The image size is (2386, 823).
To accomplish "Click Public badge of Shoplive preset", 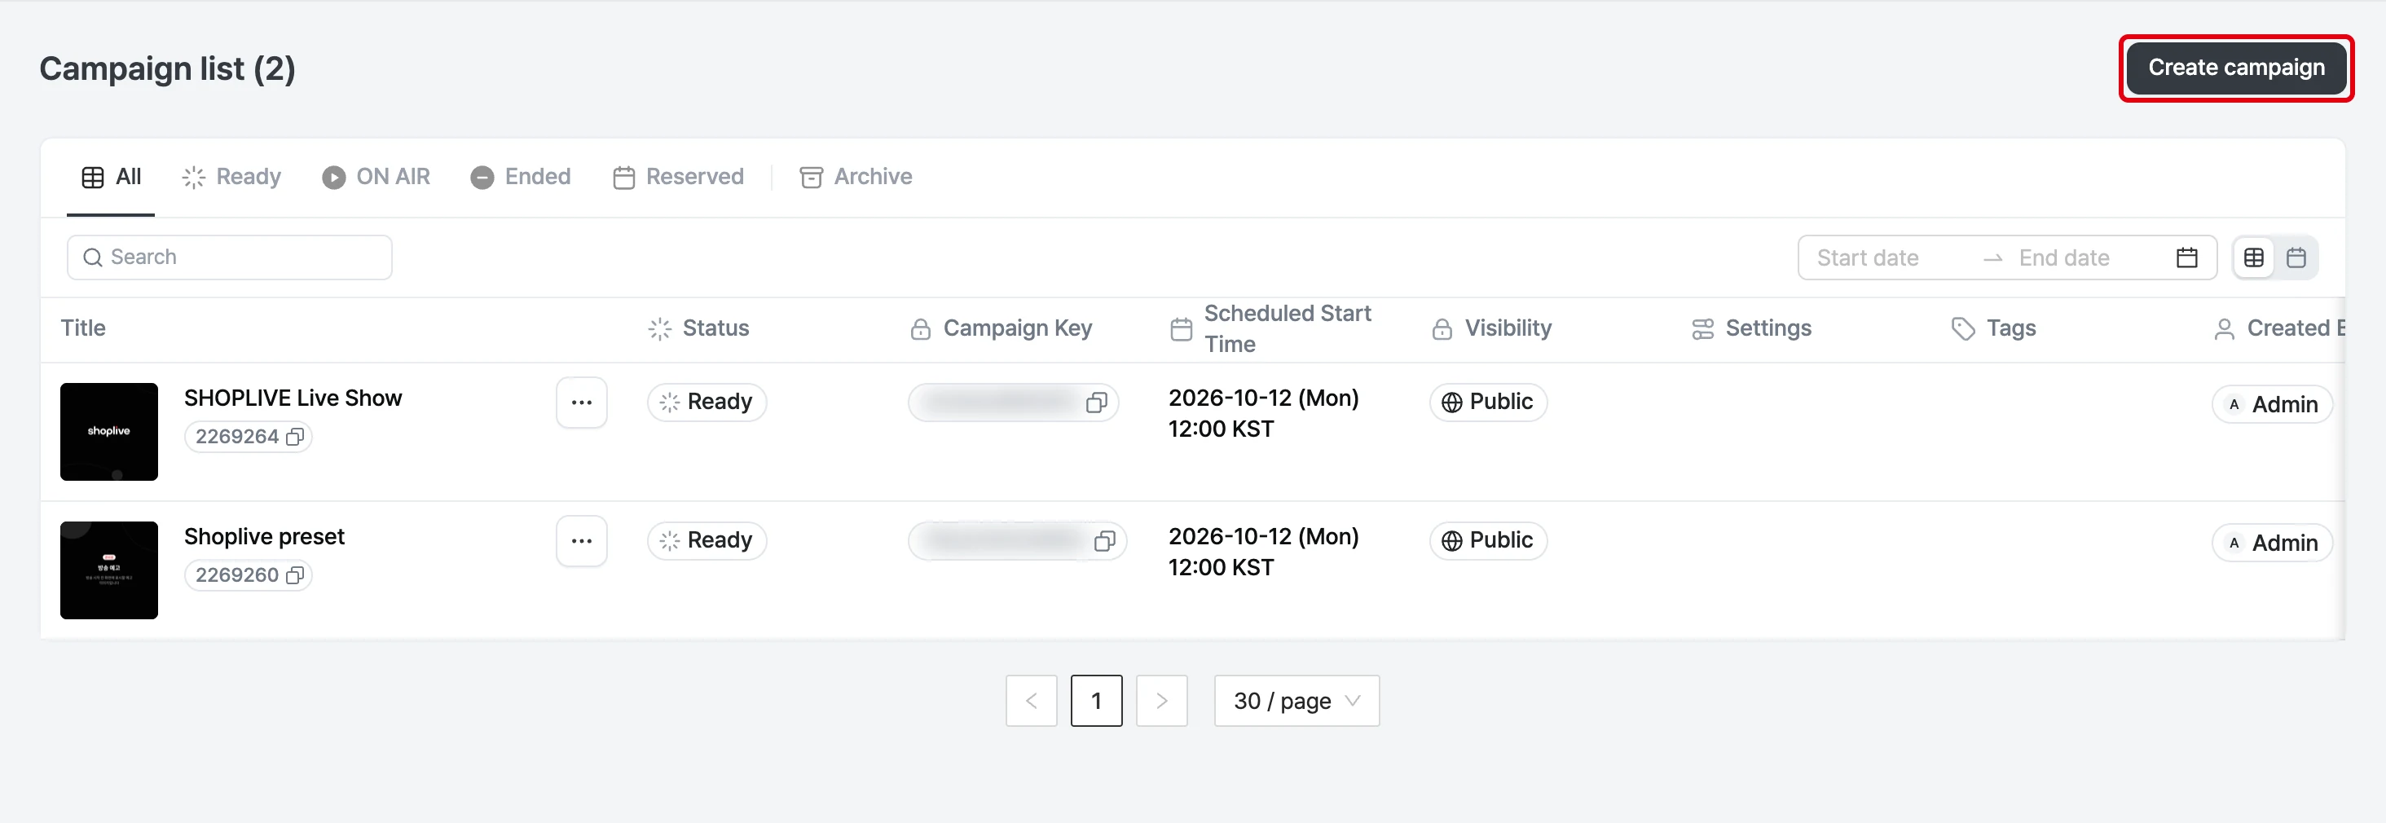I will click(1489, 540).
